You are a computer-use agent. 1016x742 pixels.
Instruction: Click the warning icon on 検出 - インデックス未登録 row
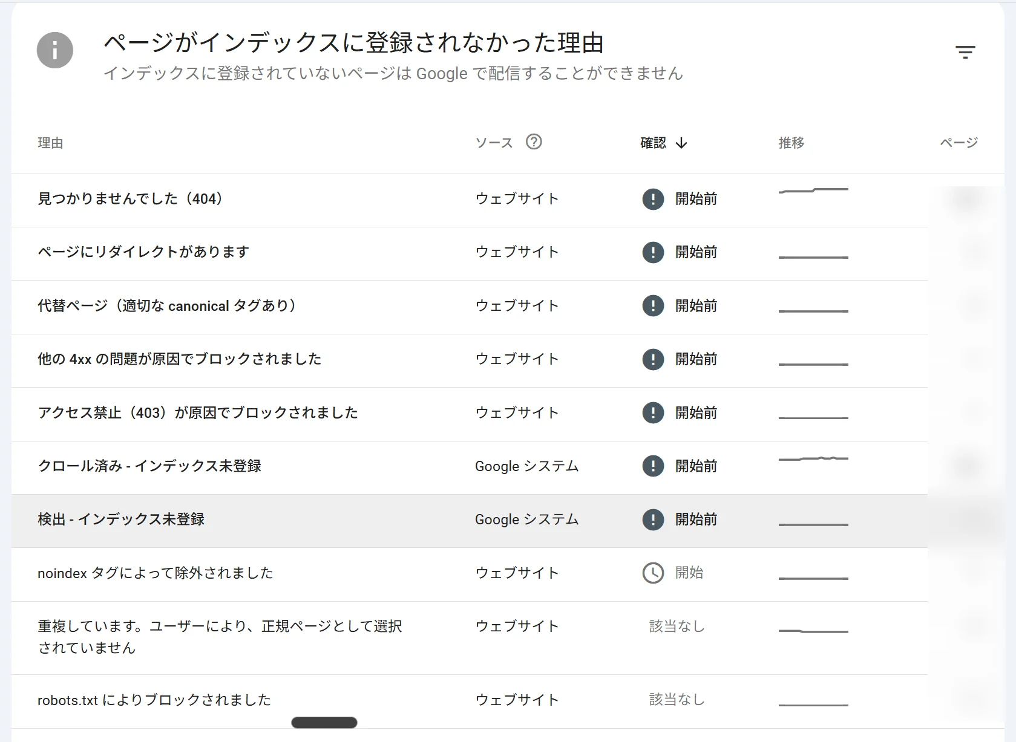[652, 519]
